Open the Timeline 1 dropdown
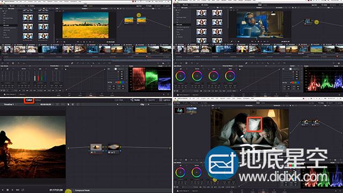343x193 pixels. tap(10, 105)
